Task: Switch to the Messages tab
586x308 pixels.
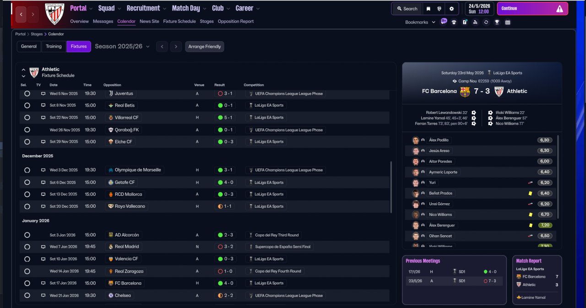Action: coord(103,22)
